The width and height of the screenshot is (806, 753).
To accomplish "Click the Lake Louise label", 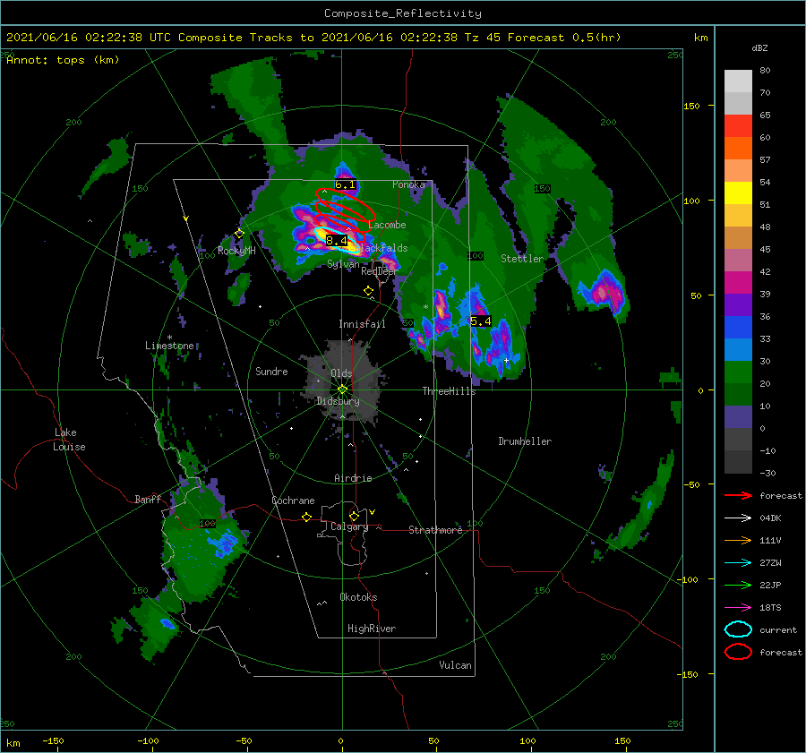I will [x=69, y=440].
